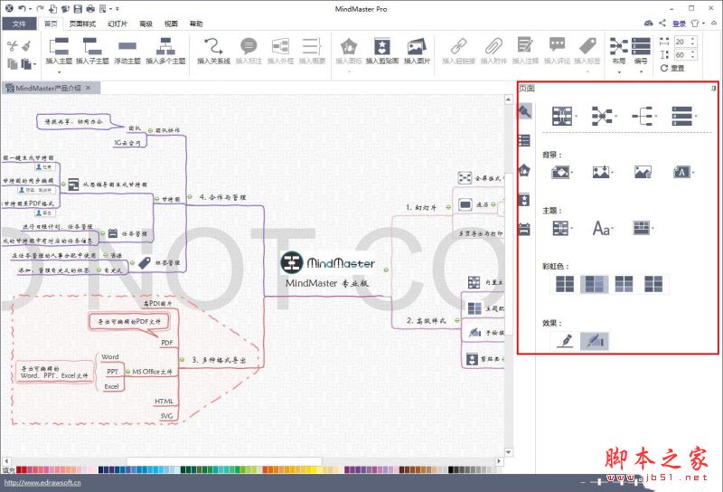
Task: Click 插入评论 (Insert Comment) bubble icon
Action: coord(557,45)
